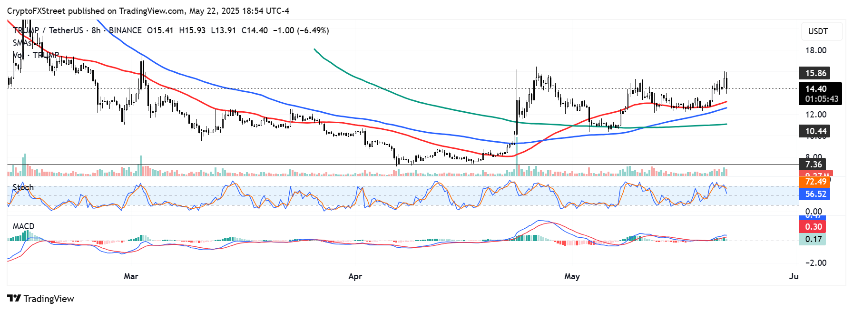Click the May label on time axis
Viewport: 853px width, 311px height.
point(572,276)
